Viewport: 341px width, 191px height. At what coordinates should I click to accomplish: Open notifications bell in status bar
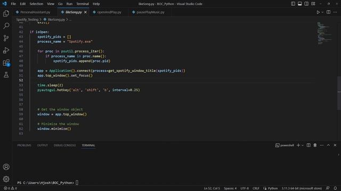[335, 188]
